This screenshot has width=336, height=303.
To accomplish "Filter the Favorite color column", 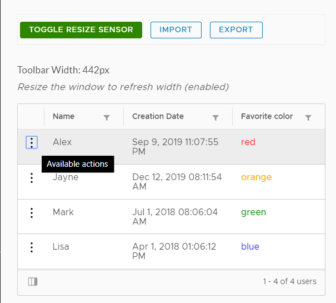I will pos(308,117).
